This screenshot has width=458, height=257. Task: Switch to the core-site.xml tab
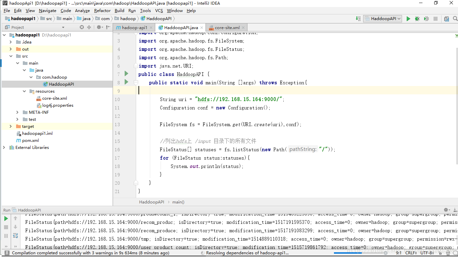click(227, 28)
